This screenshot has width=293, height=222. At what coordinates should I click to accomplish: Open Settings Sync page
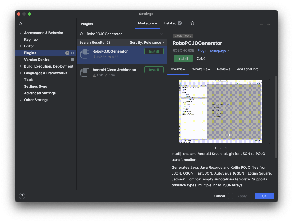pyautogui.click(x=36, y=86)
